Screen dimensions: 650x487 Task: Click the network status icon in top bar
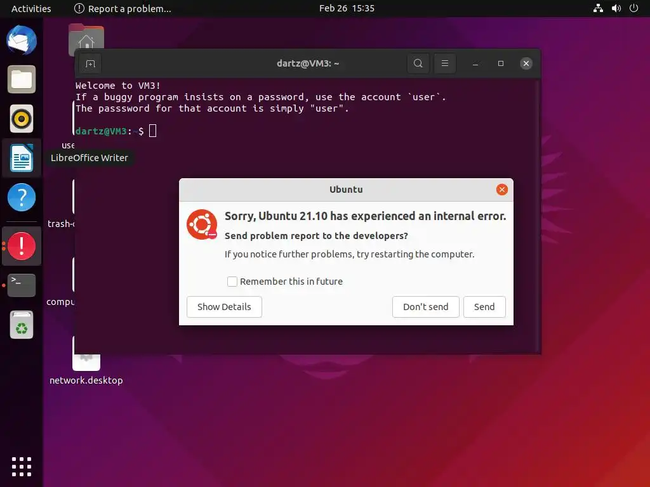(x=598, y=8)
